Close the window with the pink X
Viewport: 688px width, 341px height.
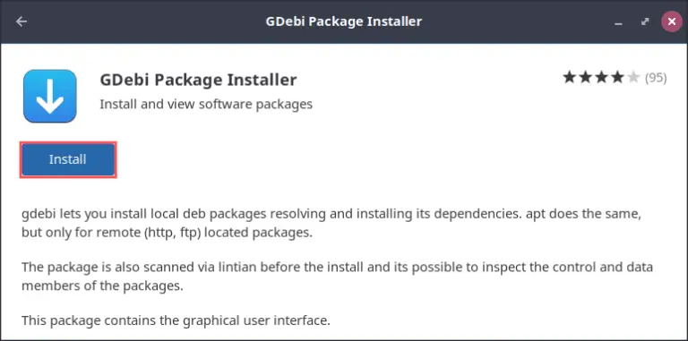tap(672, 21)
